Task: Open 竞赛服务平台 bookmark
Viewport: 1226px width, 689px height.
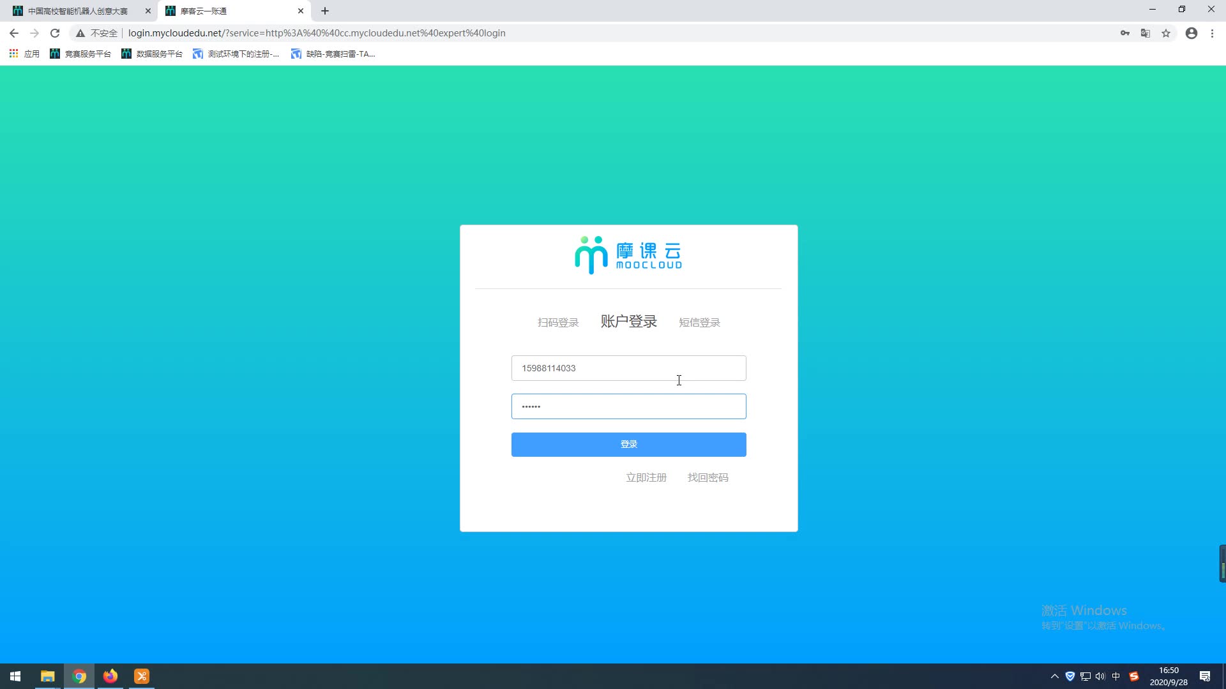Action: coord(80,54)
